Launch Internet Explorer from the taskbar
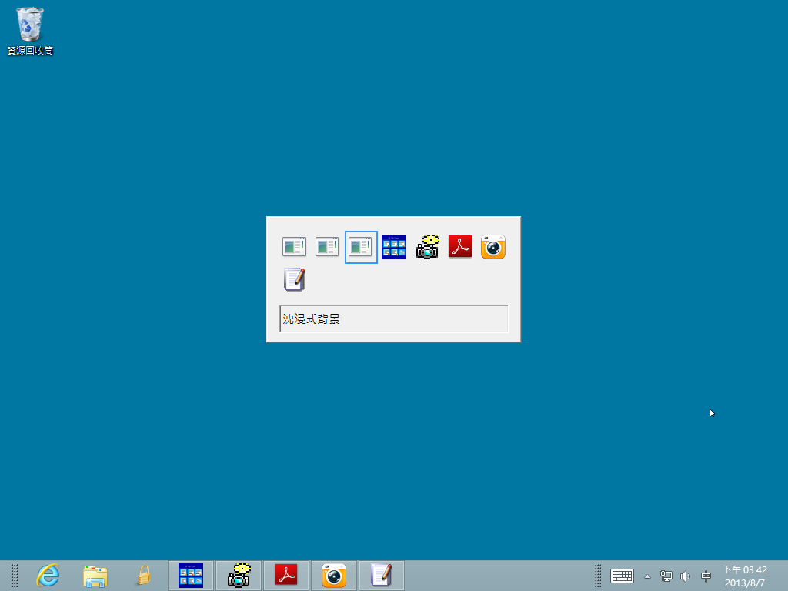This screenshot has height=591, width=788. click(47, 575)
